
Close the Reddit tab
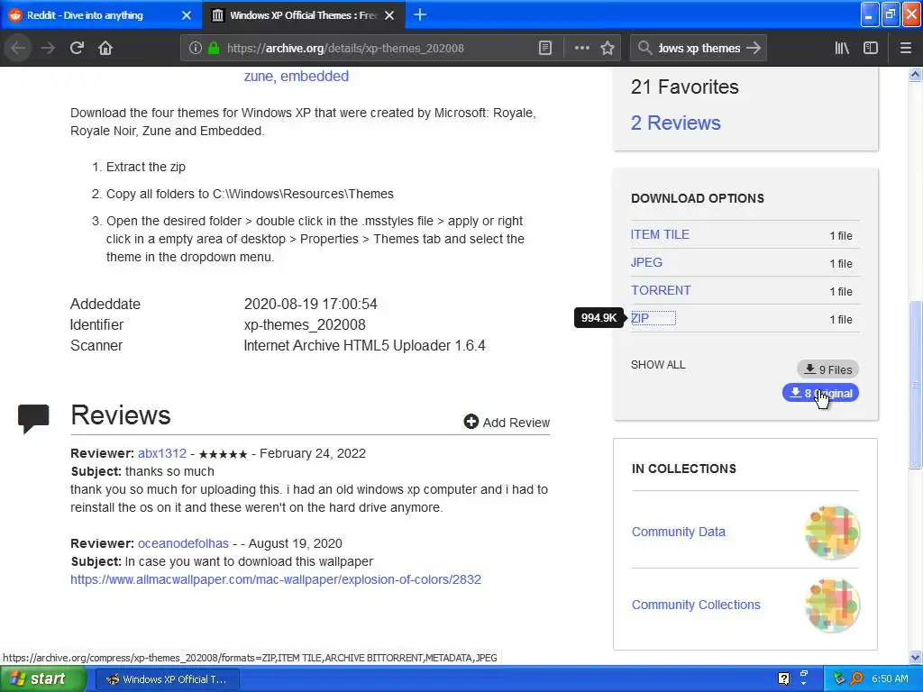(x=187, y=15)
